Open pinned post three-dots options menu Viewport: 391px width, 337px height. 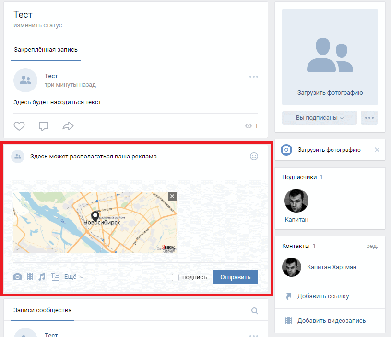point(254,77)
